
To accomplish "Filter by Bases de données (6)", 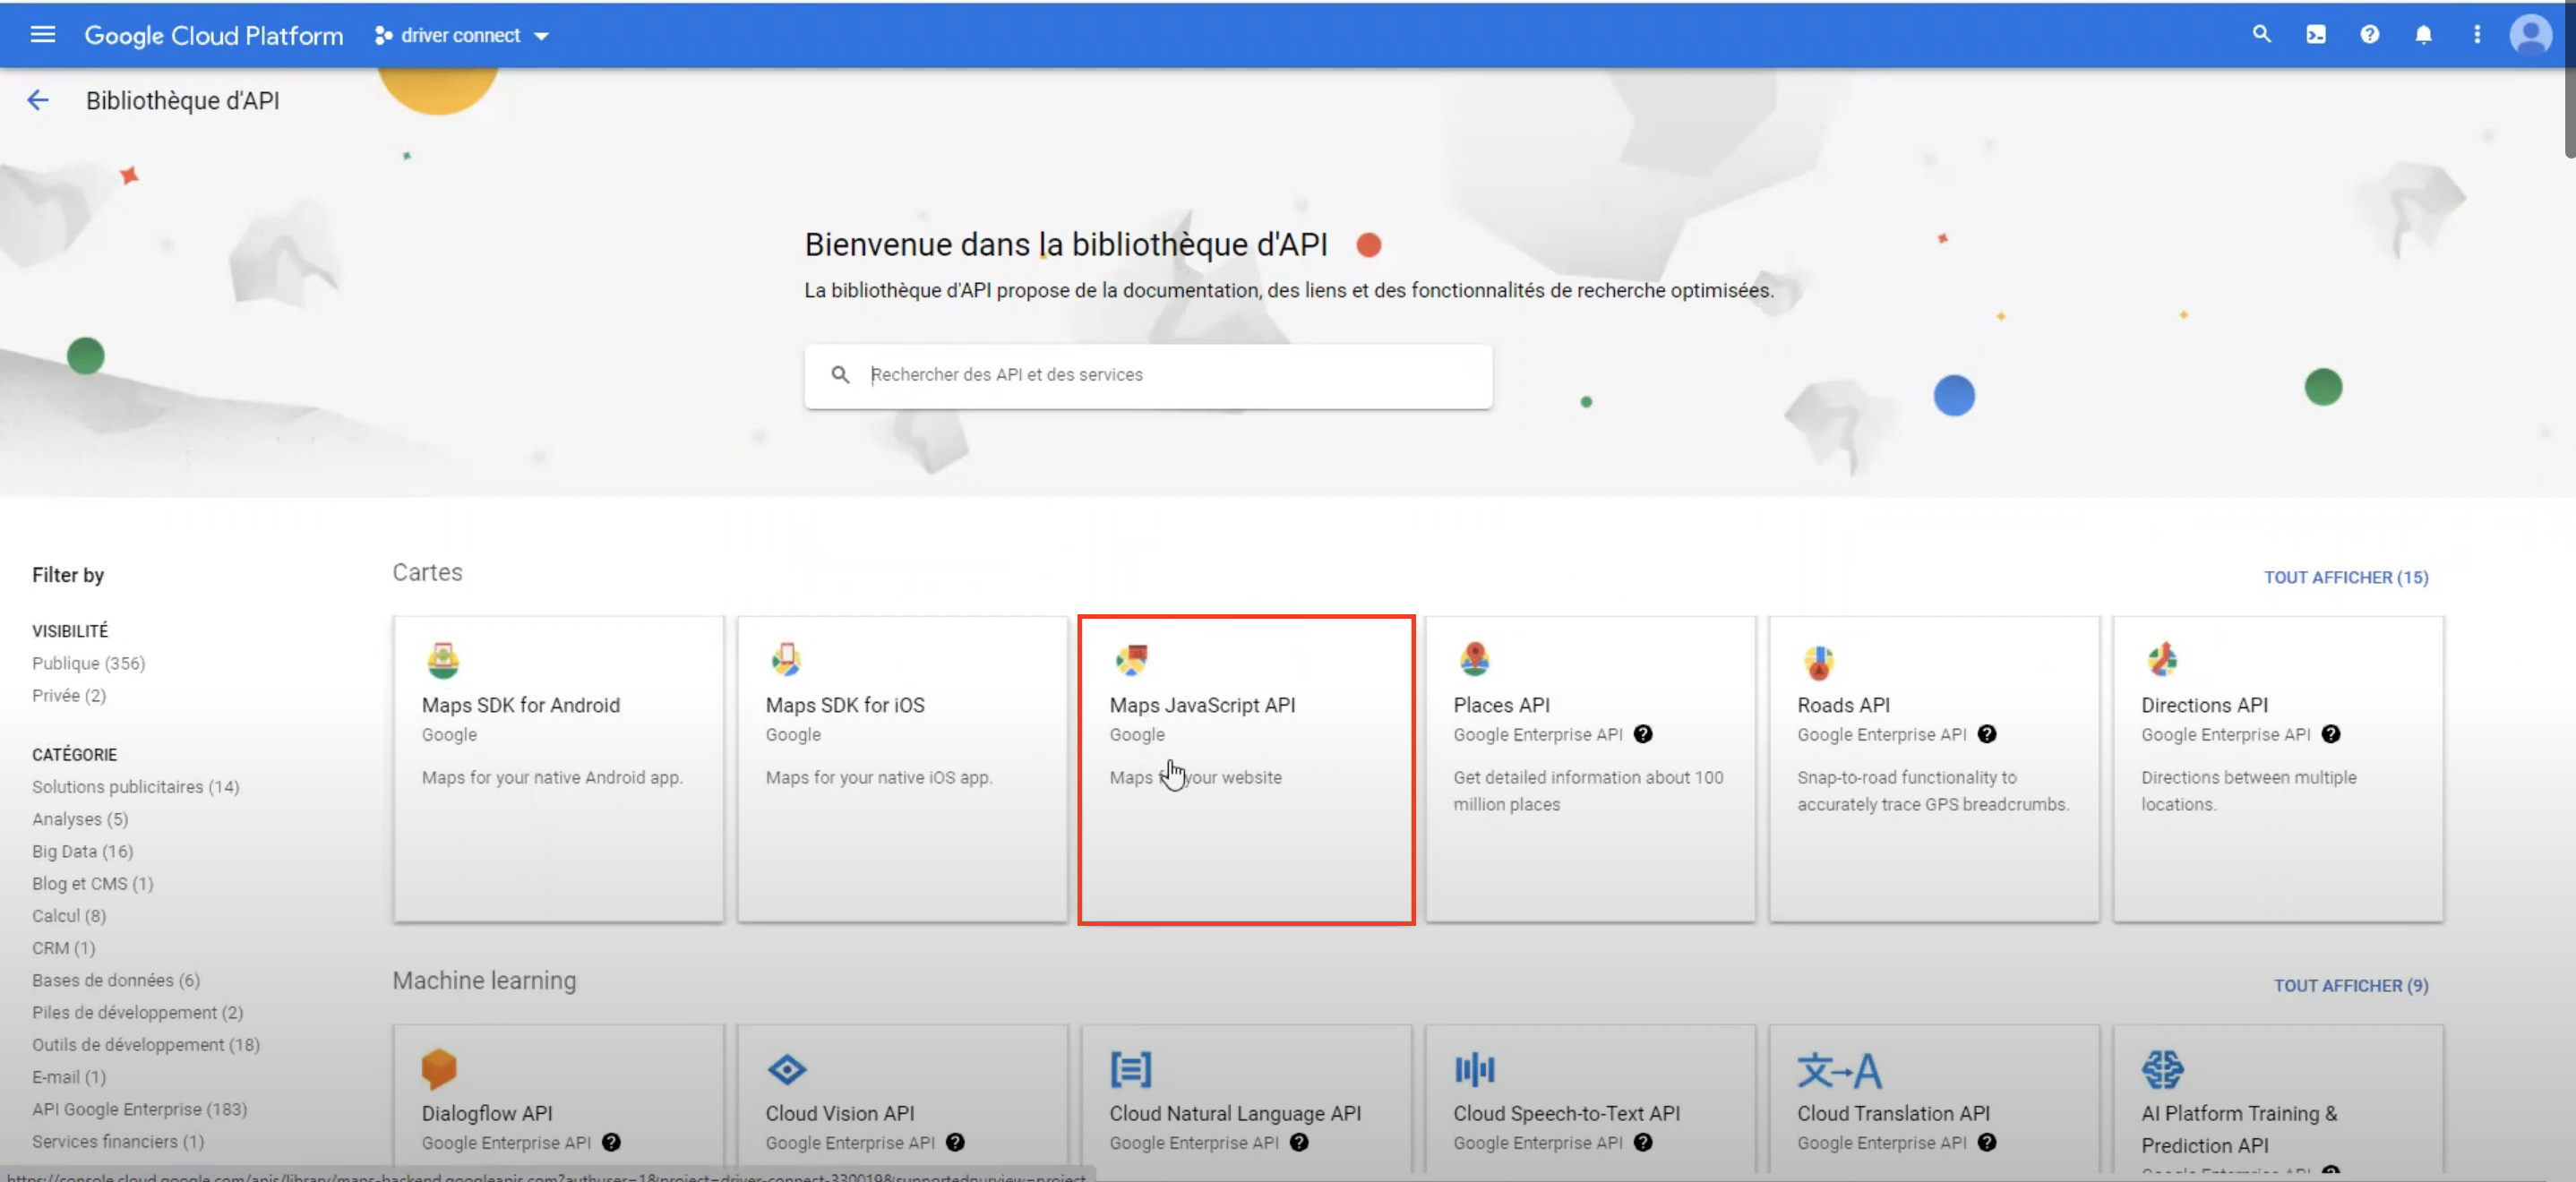I will tap(116, 980).
